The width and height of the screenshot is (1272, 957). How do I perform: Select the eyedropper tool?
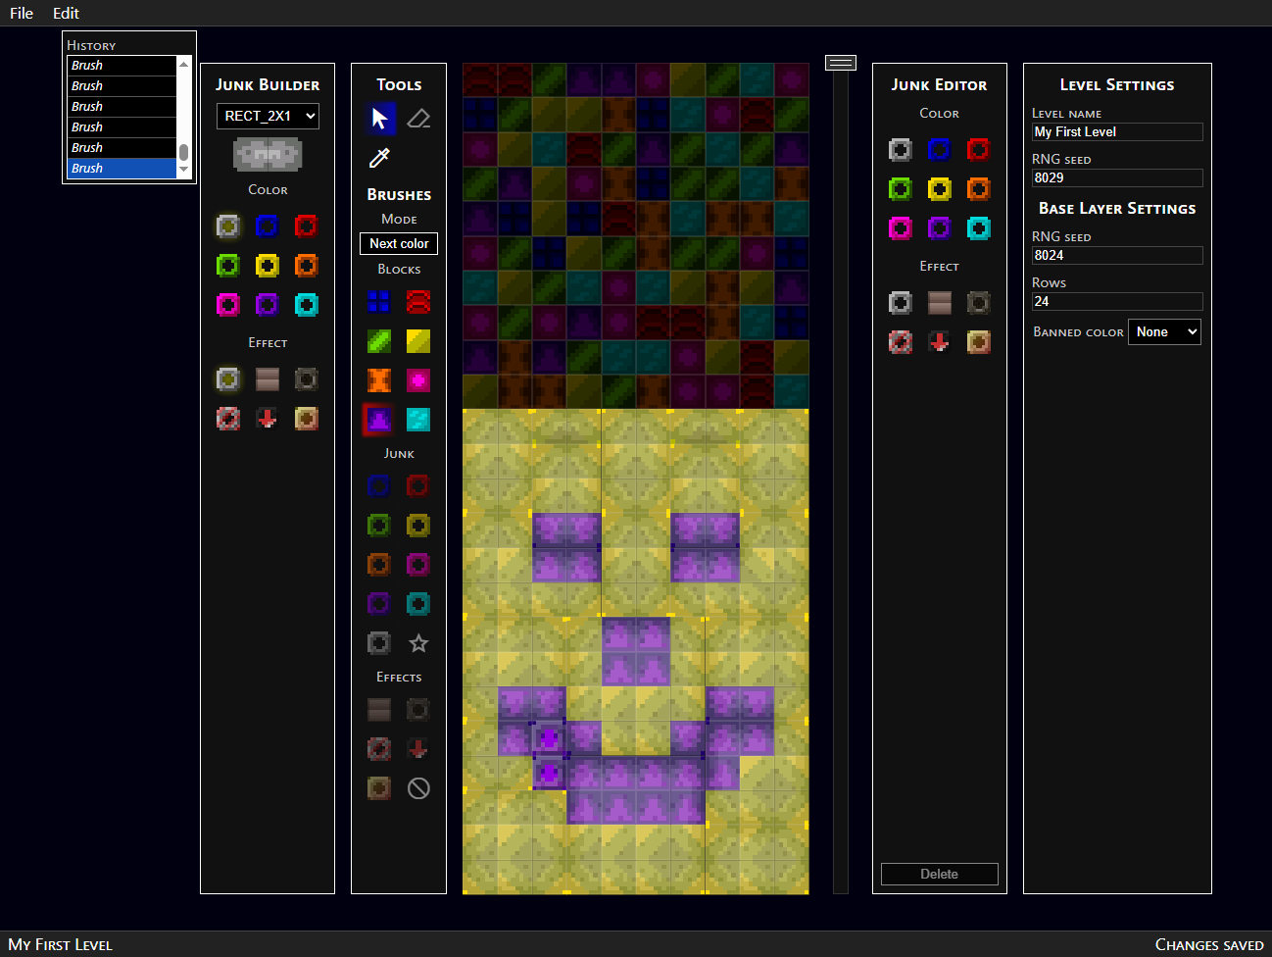[379, 158]
